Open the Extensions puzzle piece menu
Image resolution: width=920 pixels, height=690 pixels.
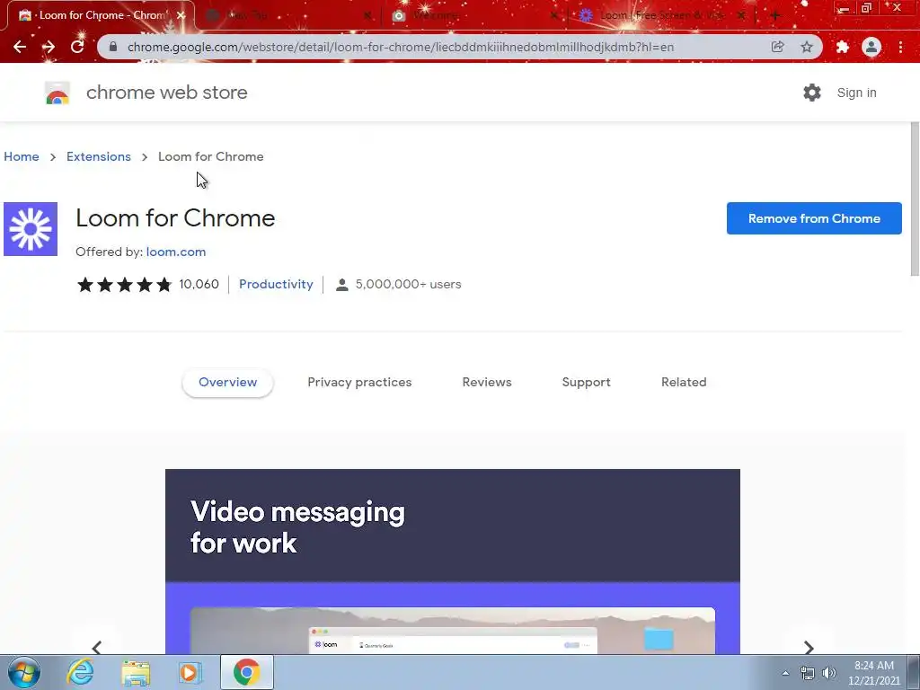click(x=843, y=47)
